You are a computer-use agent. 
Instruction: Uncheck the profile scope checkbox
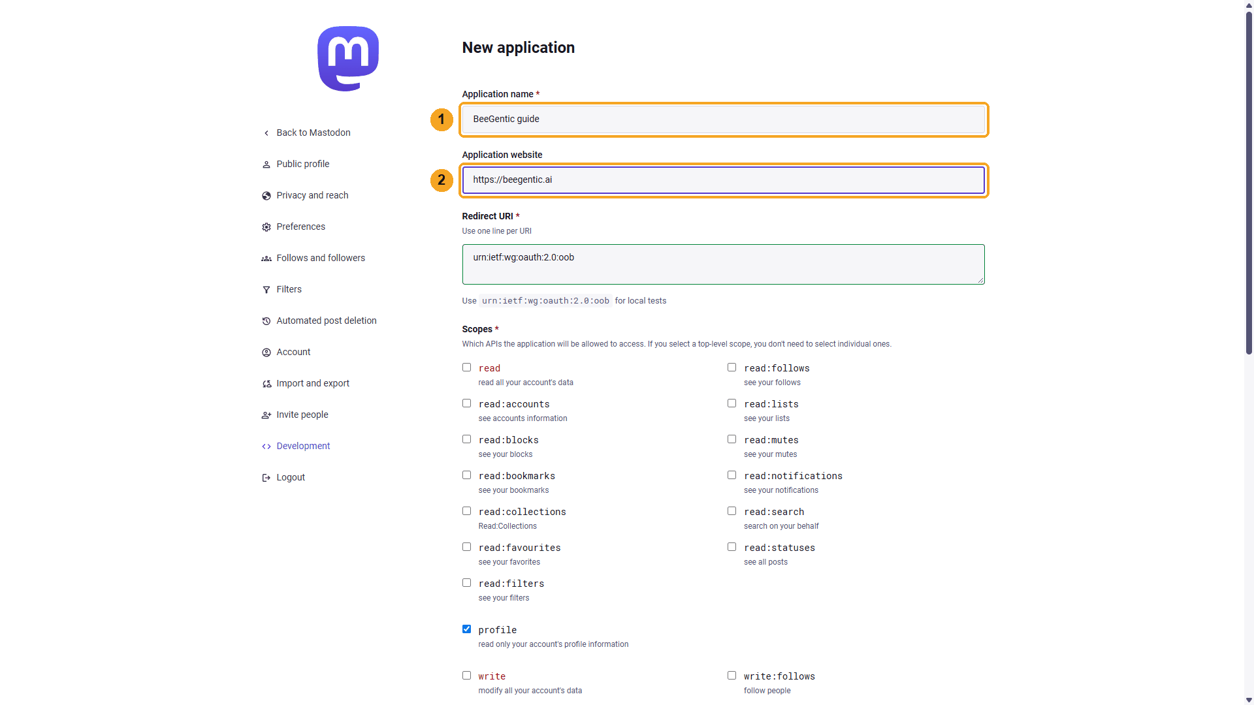coord(466,629)
